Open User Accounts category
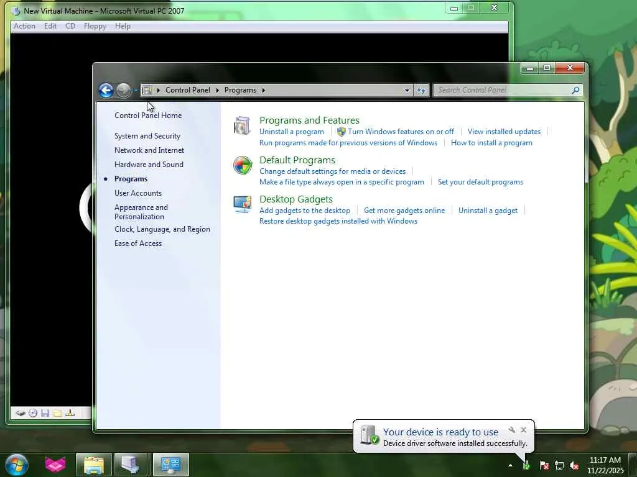The height and width of the screenshot is (477, 637). [x=137, y=193]
